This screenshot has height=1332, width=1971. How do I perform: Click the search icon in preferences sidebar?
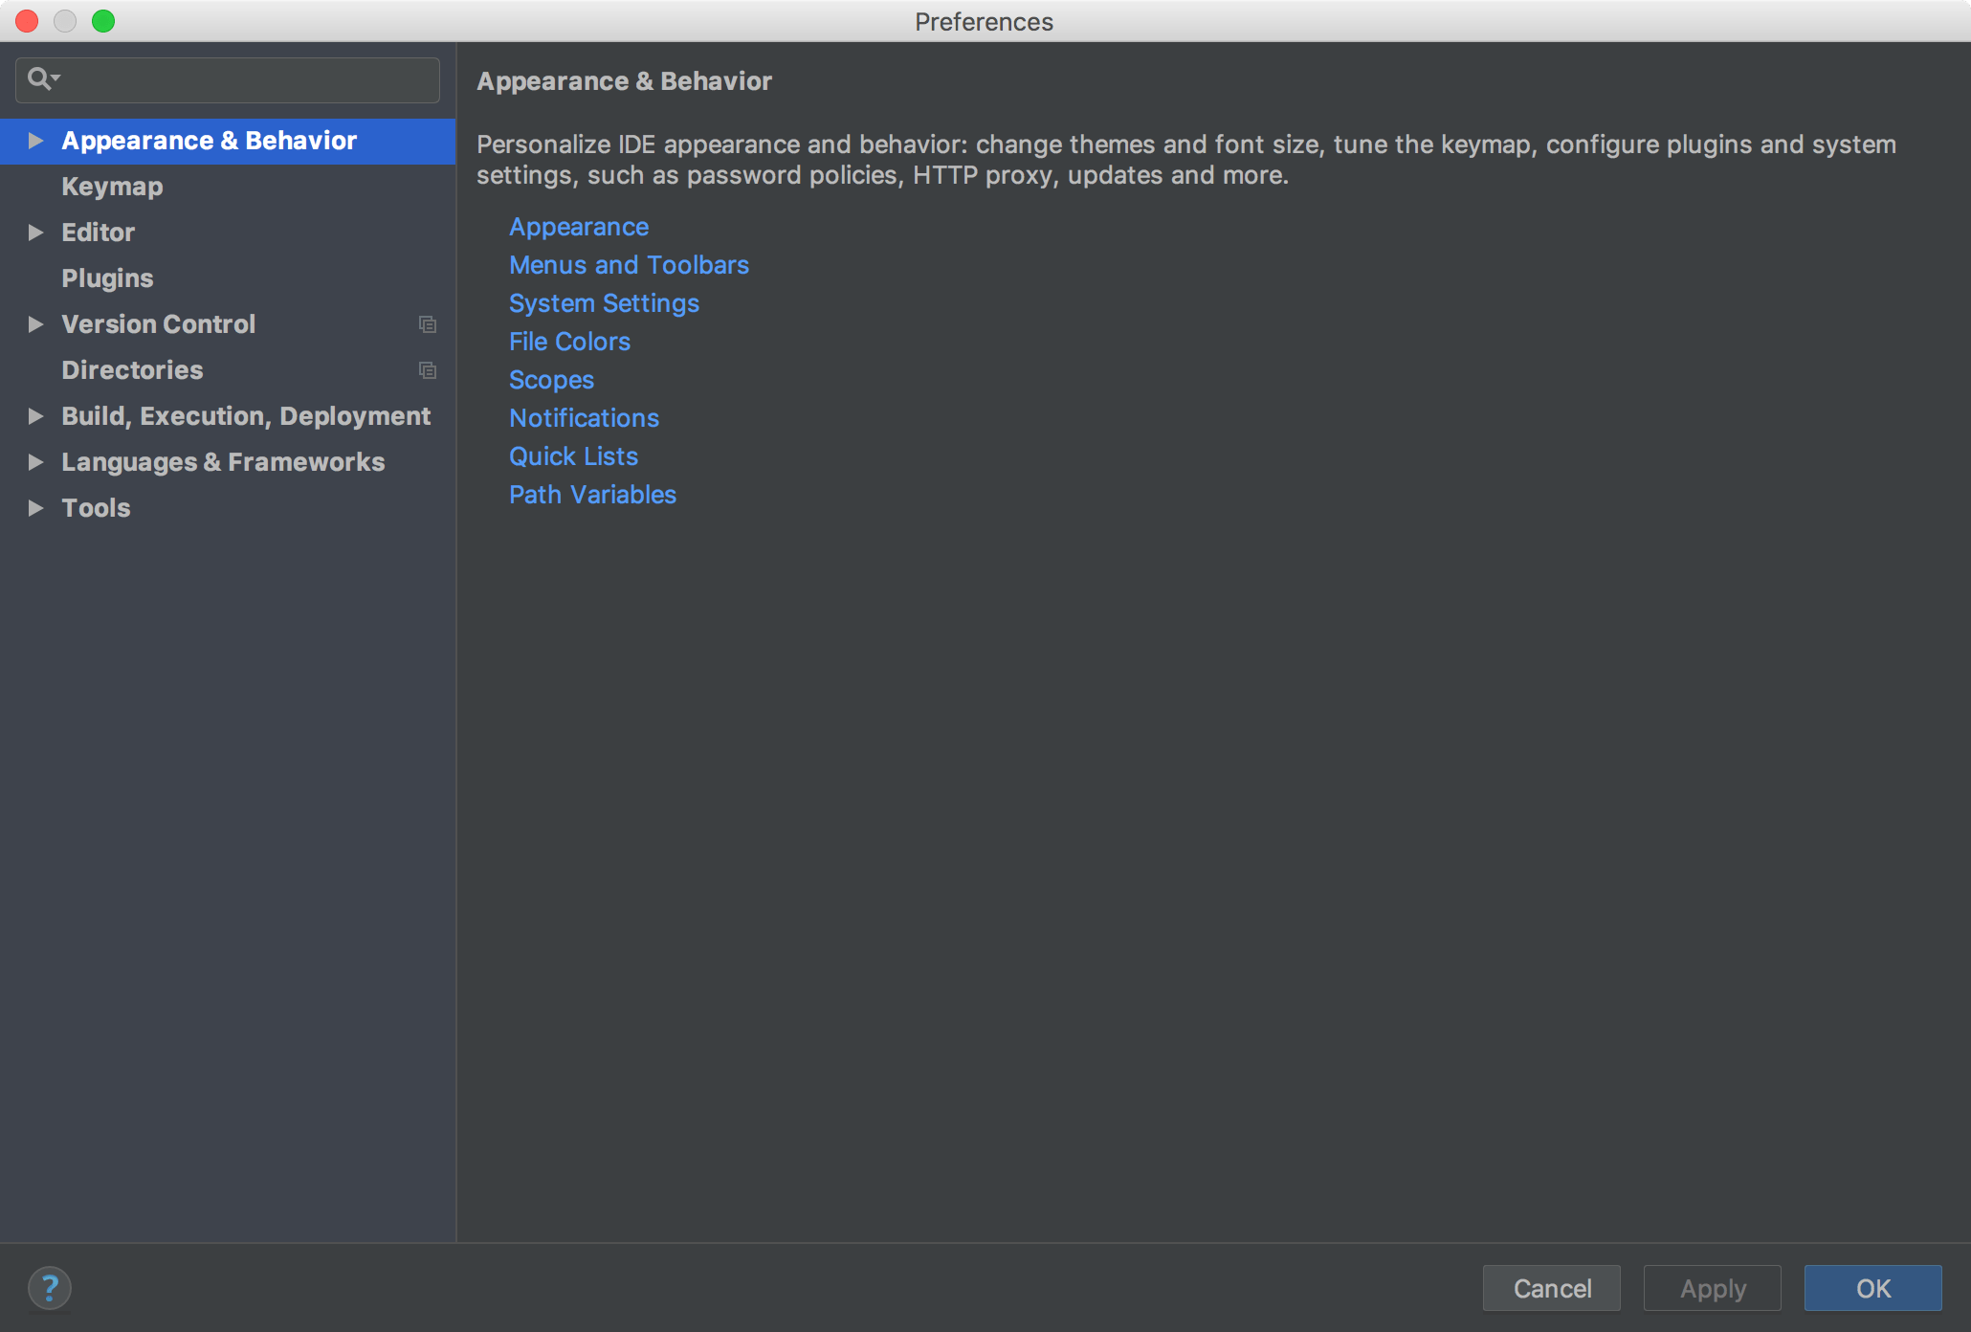pyautogui.click(x=40, y=78)
